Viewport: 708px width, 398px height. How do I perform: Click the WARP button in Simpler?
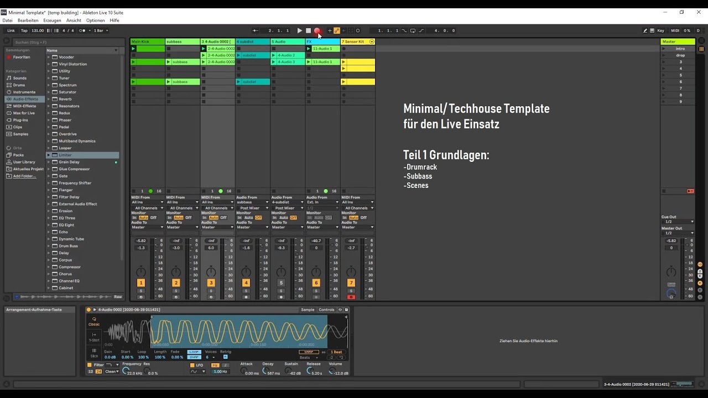(x=309, y=352)
